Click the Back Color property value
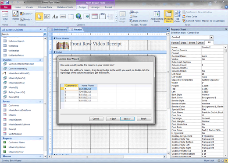Image resolution: width=228 pixels, height=163 pixels. pos(213,97)
